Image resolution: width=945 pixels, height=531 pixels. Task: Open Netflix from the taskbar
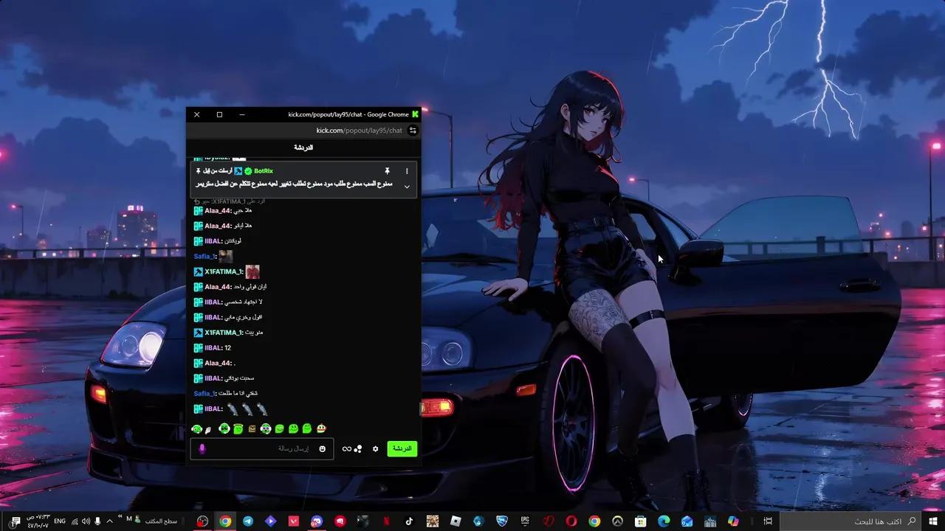click(x=386, y=521)
